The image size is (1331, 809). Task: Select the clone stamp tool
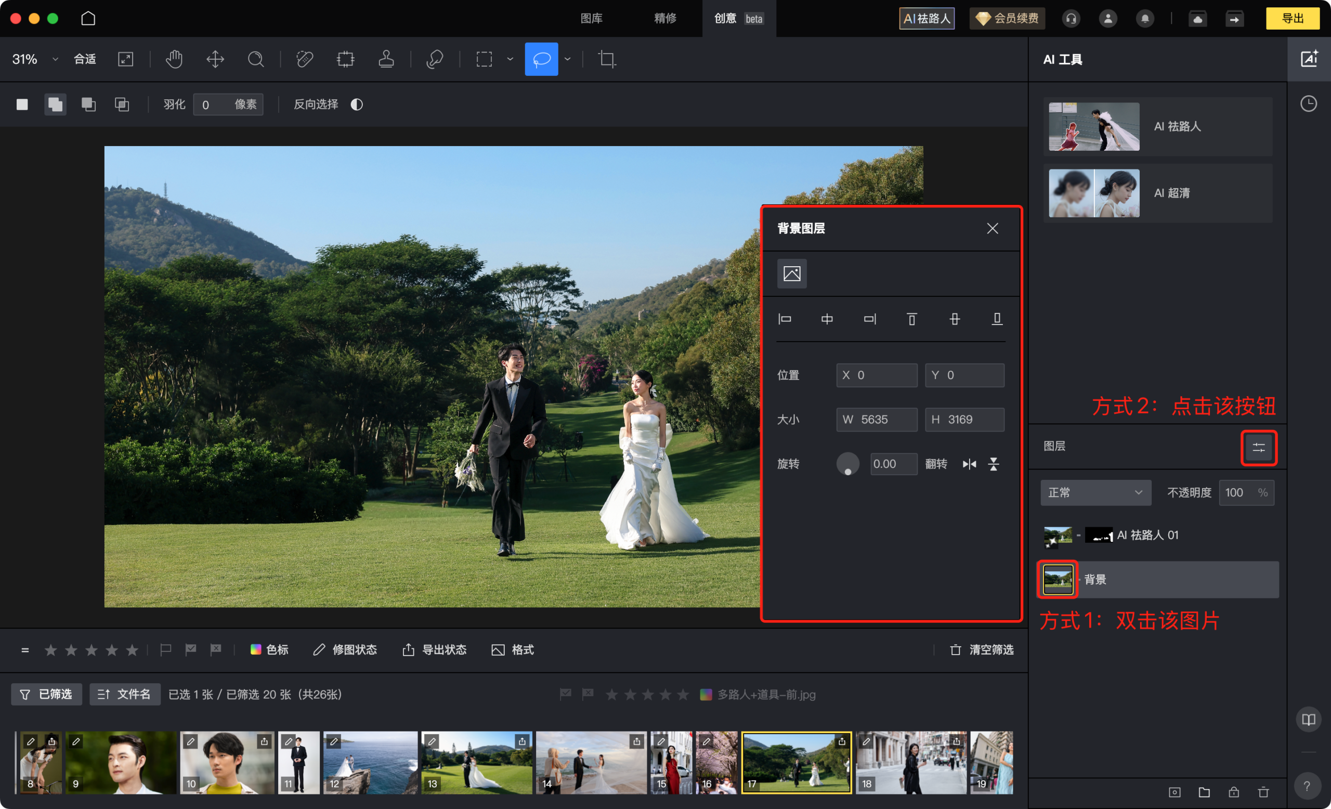(x=386, y=59)
